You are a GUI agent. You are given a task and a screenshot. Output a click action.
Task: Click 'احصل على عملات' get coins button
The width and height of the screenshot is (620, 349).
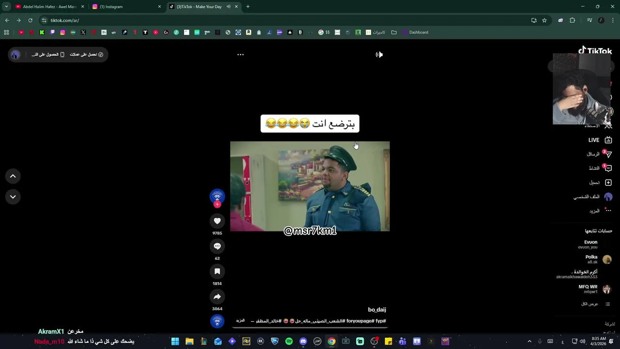(87, 54)
